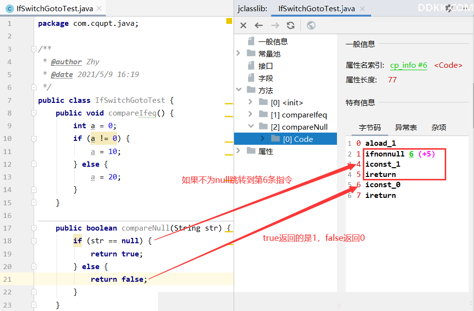
Task: Click line number 21 in the editor gutter
Action: click(x=7, y=279)
